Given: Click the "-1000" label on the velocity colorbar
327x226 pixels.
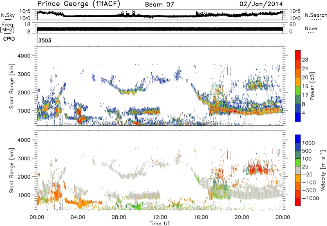Looking at the screenshot, I should click(310, 198).
